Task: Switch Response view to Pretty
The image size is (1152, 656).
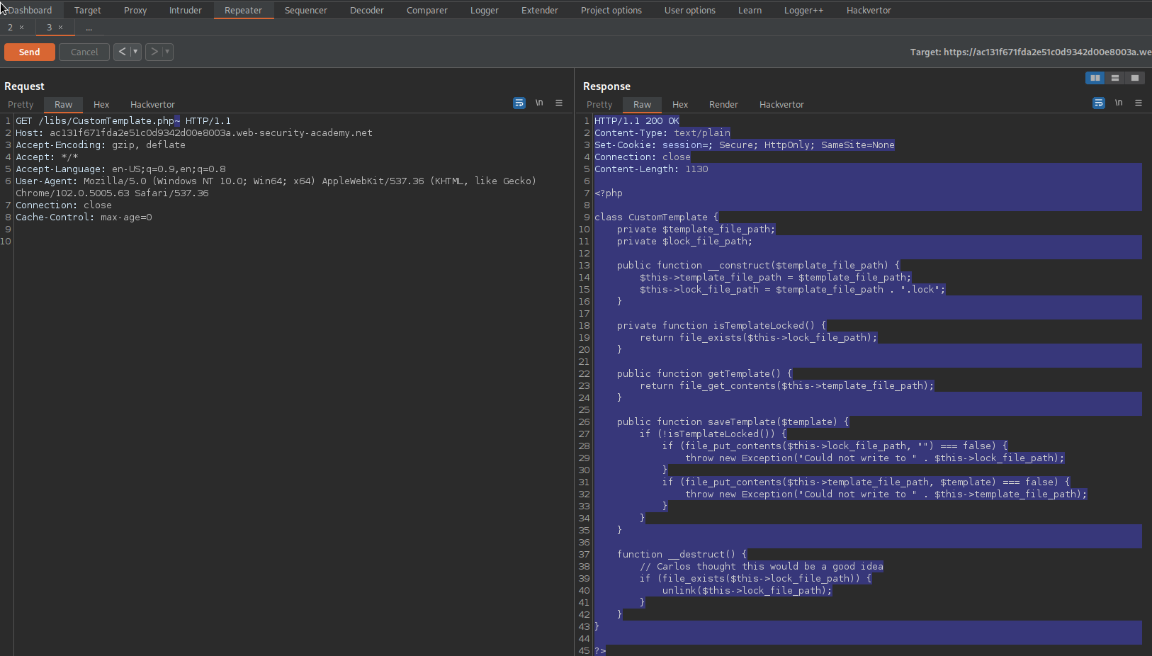Action: 599,104
